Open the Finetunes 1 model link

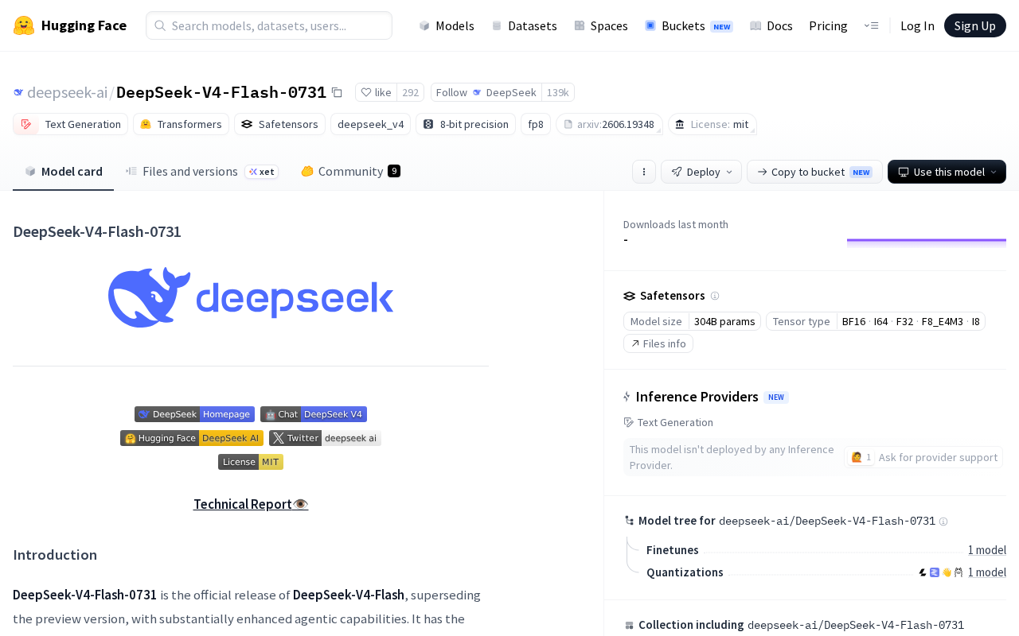(987, 550)
